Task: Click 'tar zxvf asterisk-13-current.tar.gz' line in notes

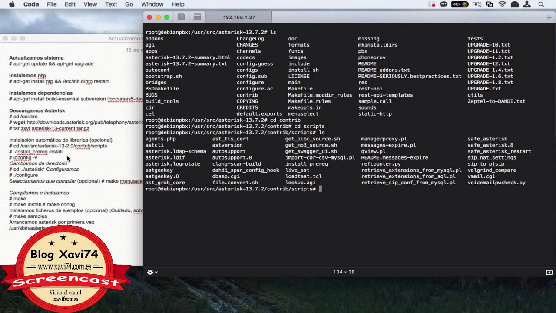Action: [x=49, y=128]
